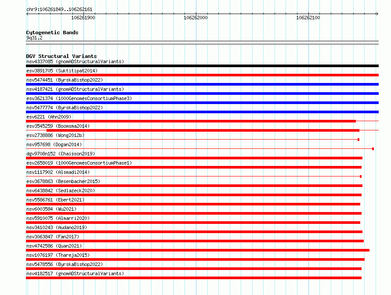391x295 pixels.
Task: Click the blue bar of nsv5477774
Action: [x=202, y=112]
